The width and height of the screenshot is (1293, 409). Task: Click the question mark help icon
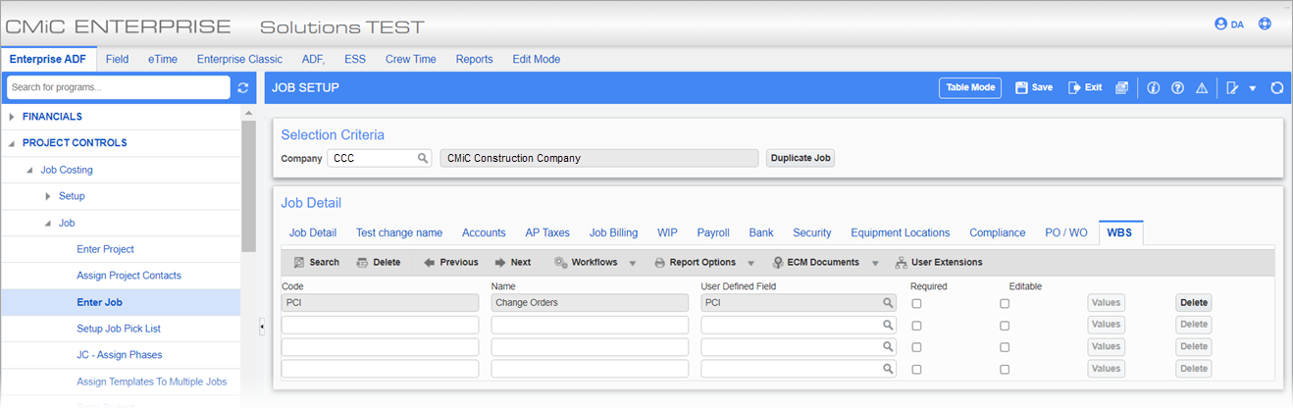[1177, 87]
